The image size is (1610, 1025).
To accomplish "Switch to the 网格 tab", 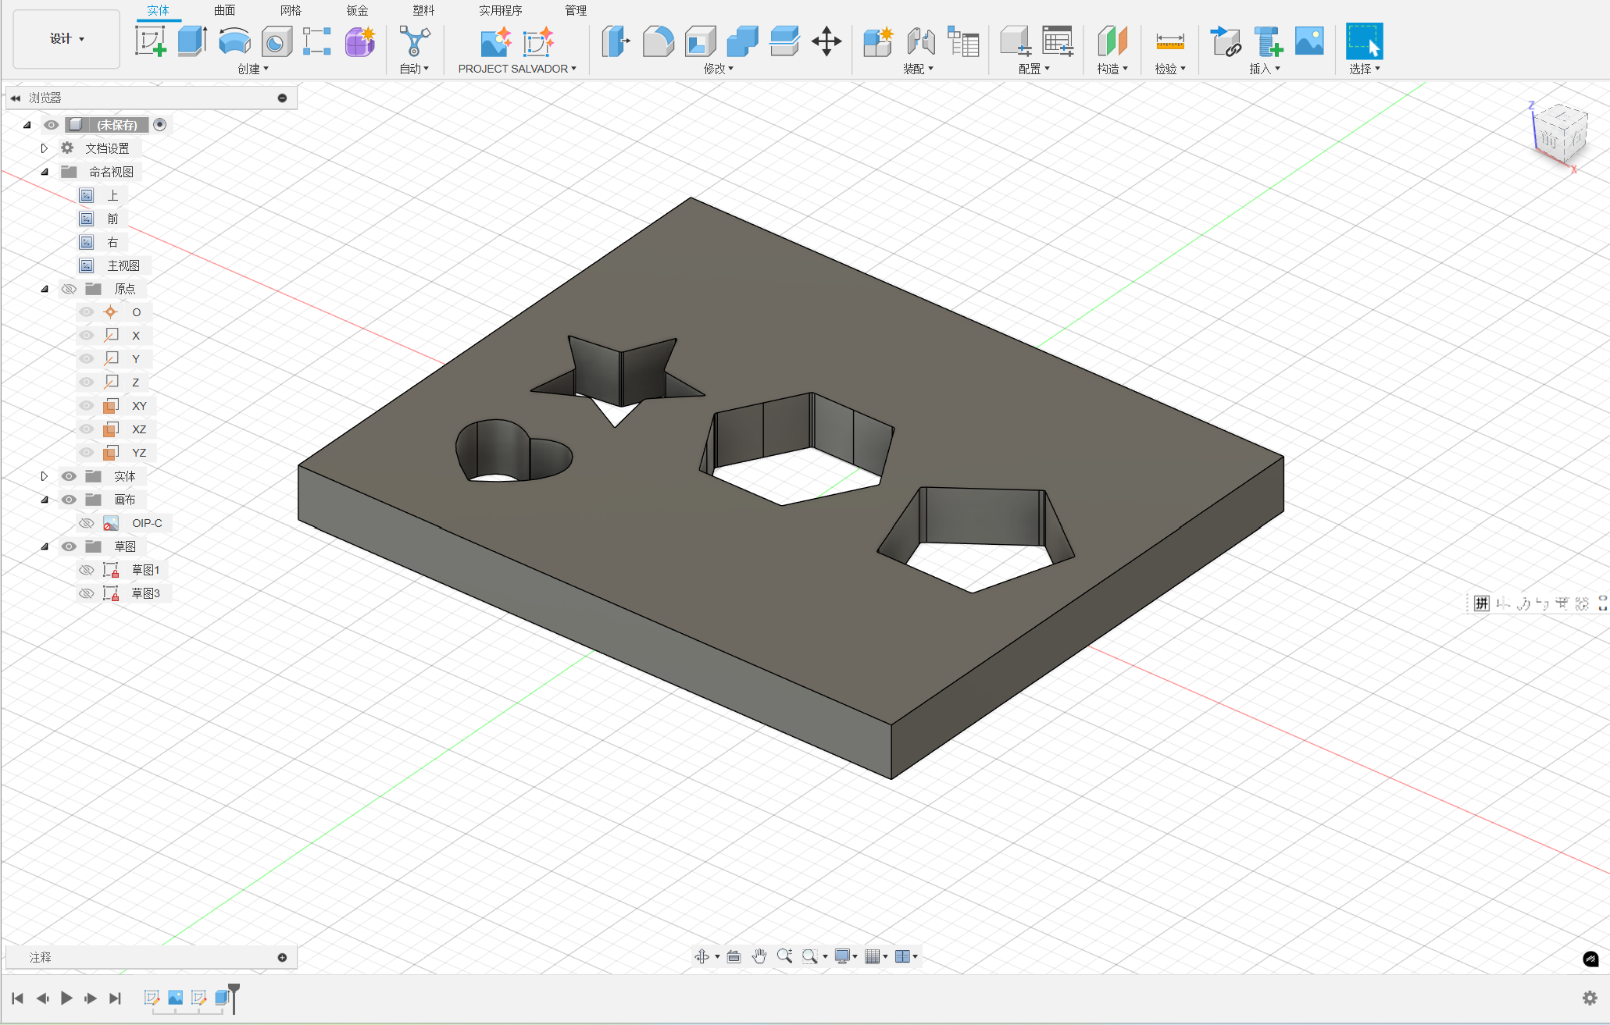I will 291,10.
